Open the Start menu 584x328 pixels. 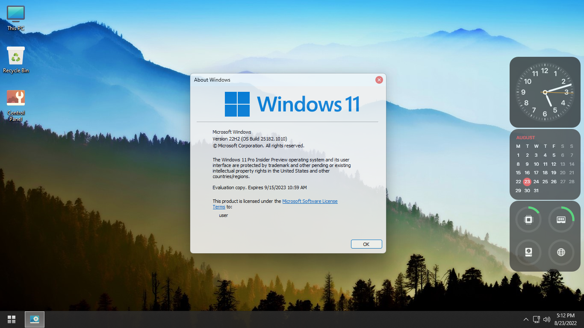[x=12, y=319]
